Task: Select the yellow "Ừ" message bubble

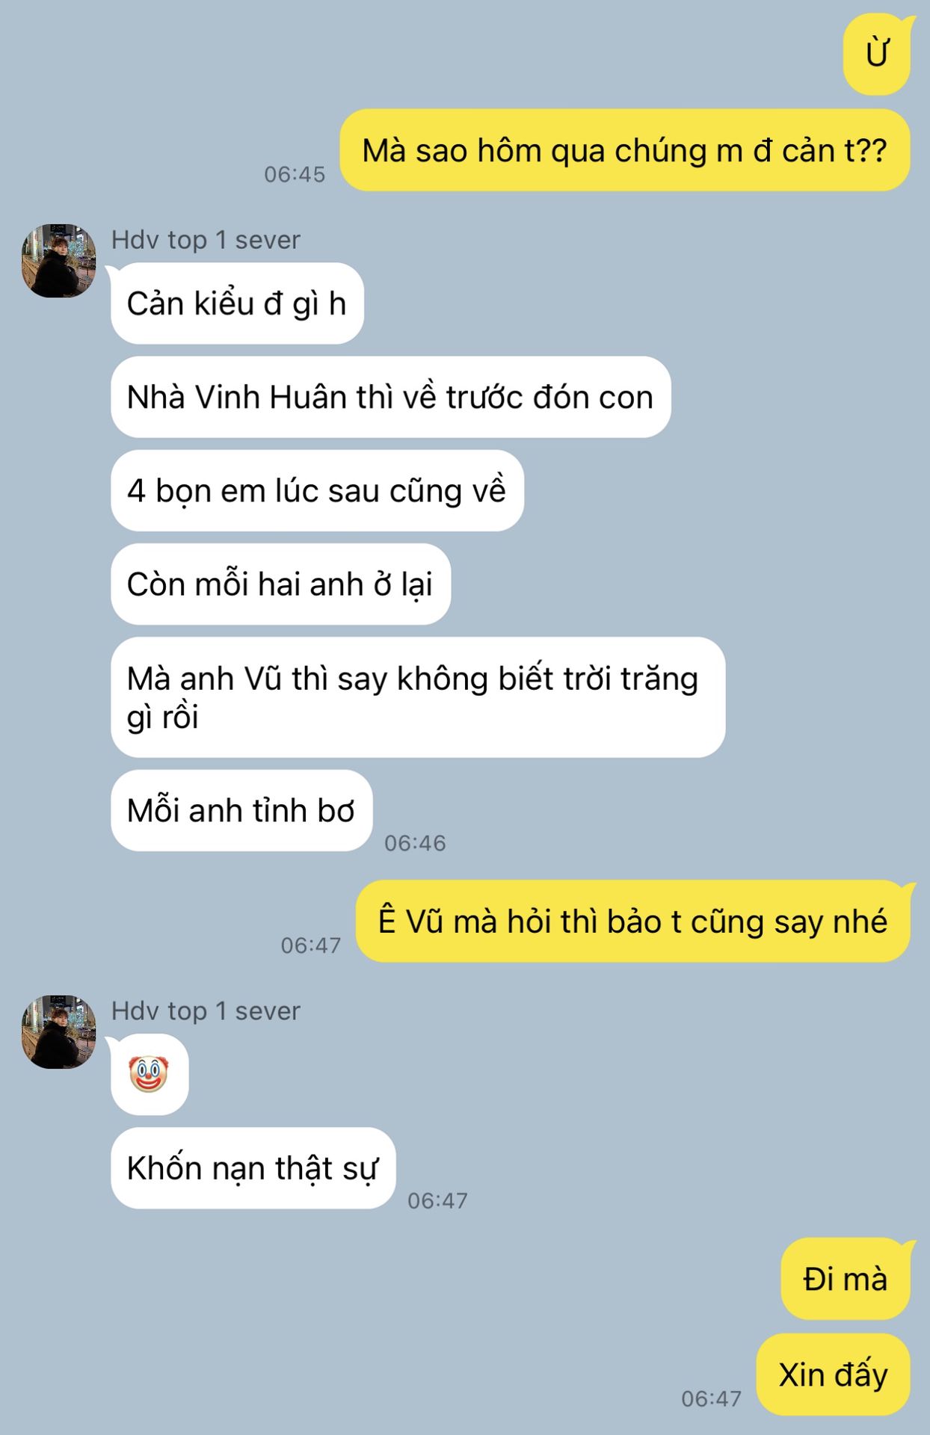Action: pos(877,55)
